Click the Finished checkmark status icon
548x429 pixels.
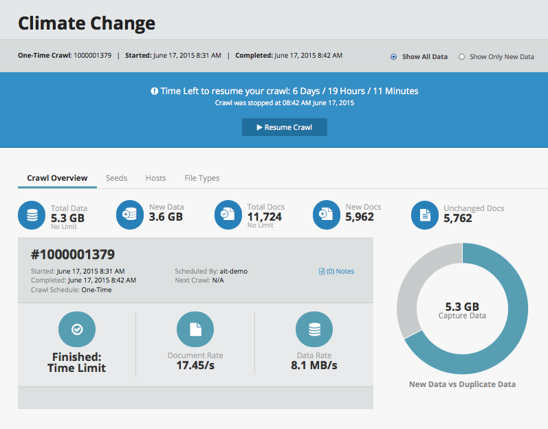[77, 330]
